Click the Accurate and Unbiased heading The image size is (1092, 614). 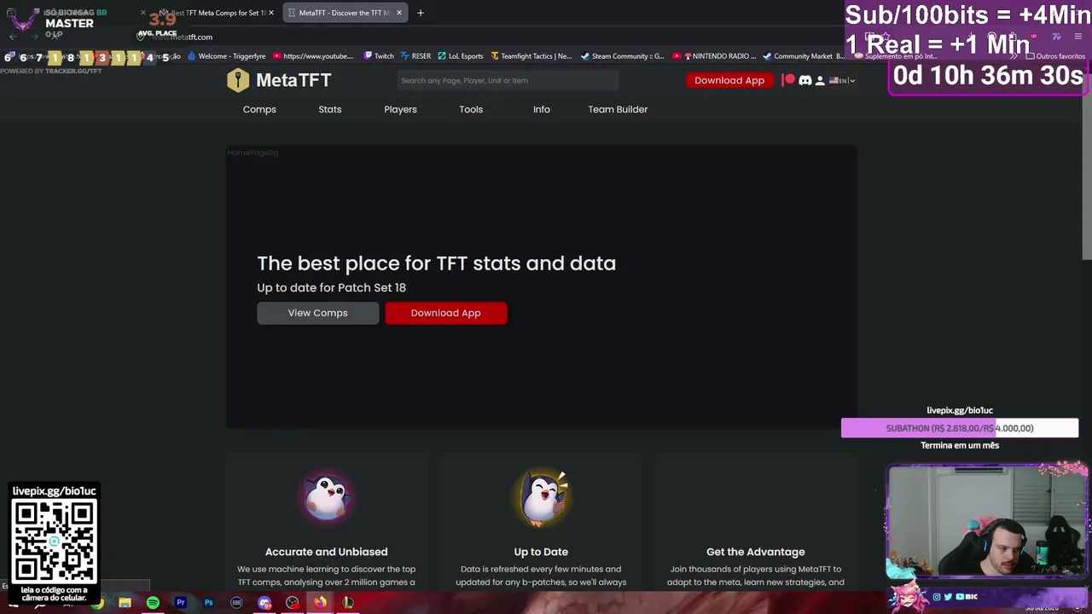(x=327, y=552)
